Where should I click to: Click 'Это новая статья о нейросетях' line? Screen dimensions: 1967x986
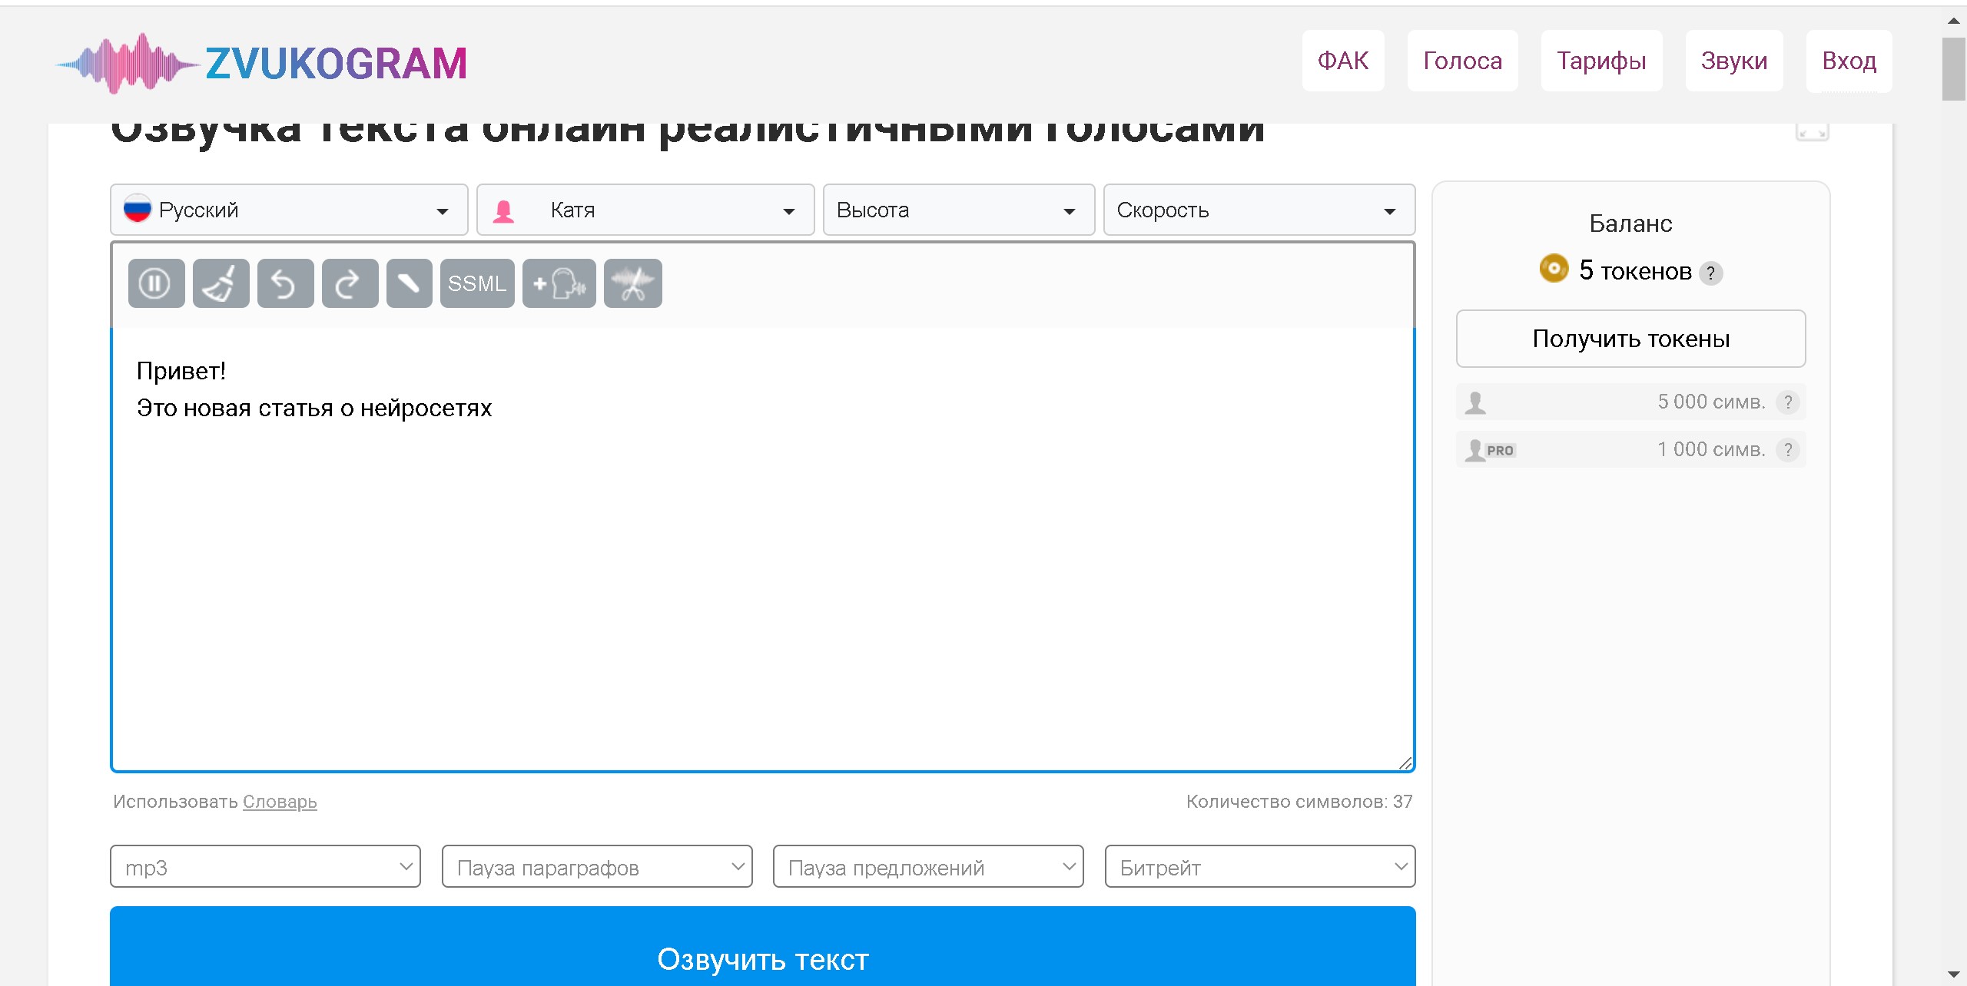[314, 408]
